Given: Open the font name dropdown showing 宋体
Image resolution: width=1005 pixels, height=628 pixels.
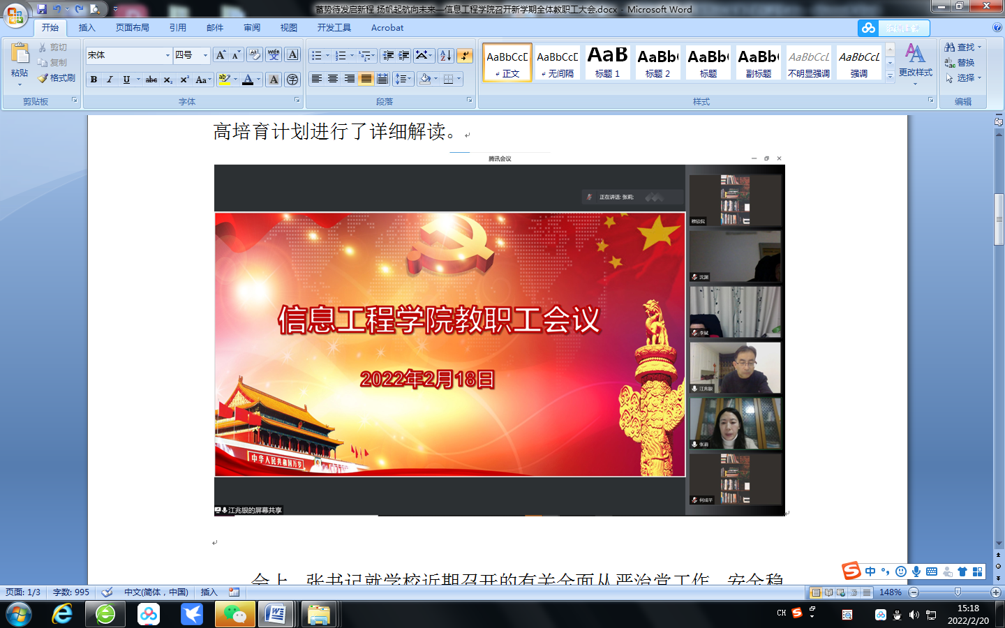Looking at the screenshot, I should coord(167,55).
